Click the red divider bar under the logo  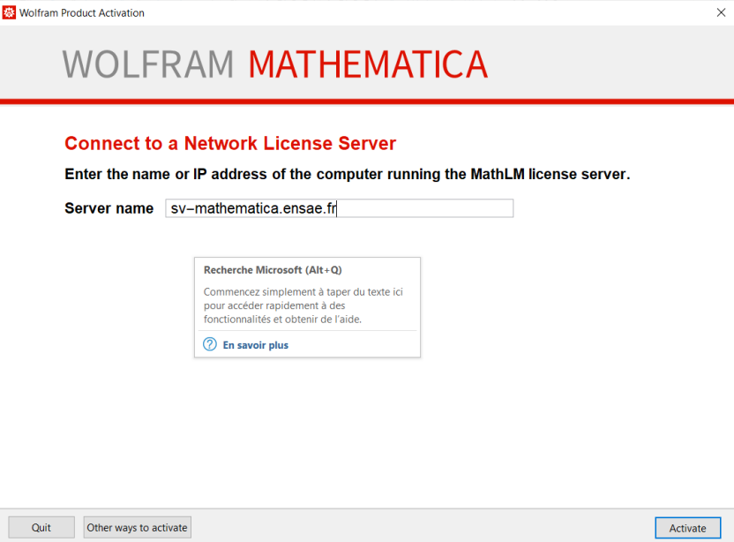(367, 101)
